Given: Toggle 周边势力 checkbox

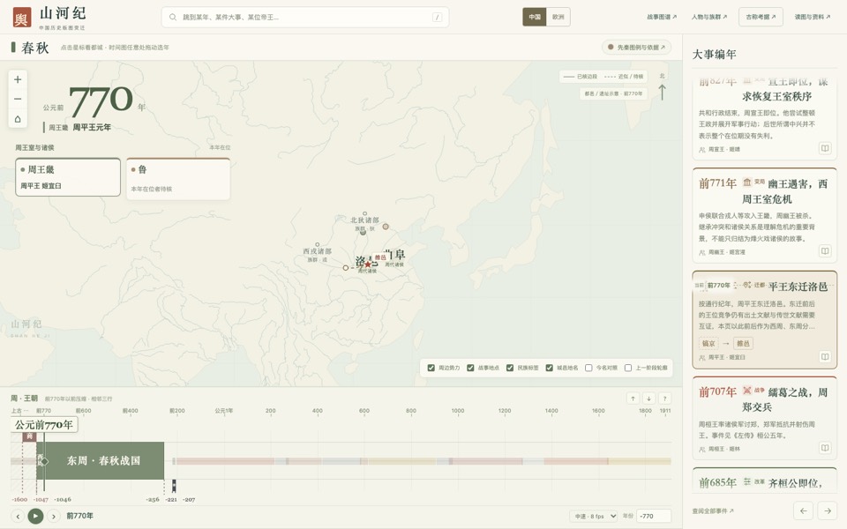Looking at the screenshot, I should (431, 368).
